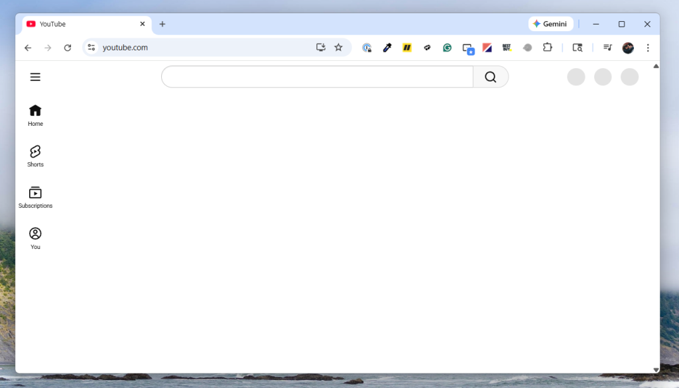
Task: Reload the page
Action: [68, 48]
